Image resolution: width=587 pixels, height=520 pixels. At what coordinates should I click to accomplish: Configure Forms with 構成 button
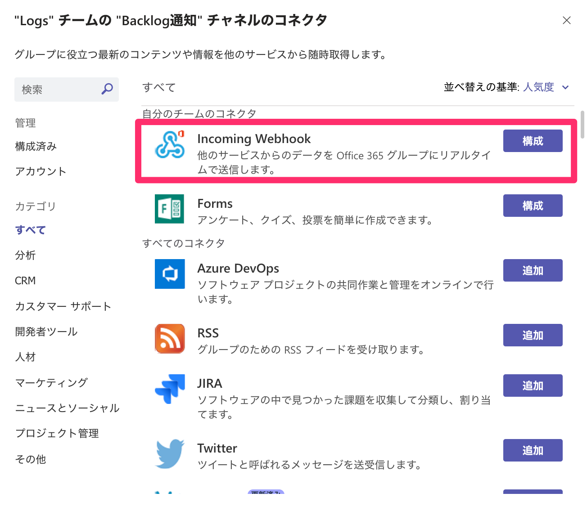point(533,206)
